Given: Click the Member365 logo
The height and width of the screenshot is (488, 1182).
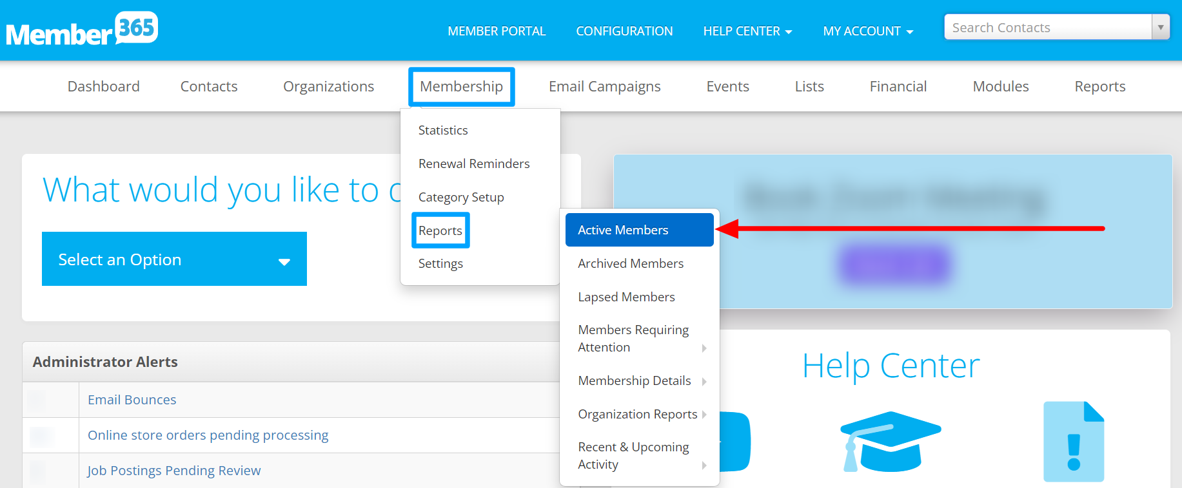Looking at the screenshot, I should point(82,30).
